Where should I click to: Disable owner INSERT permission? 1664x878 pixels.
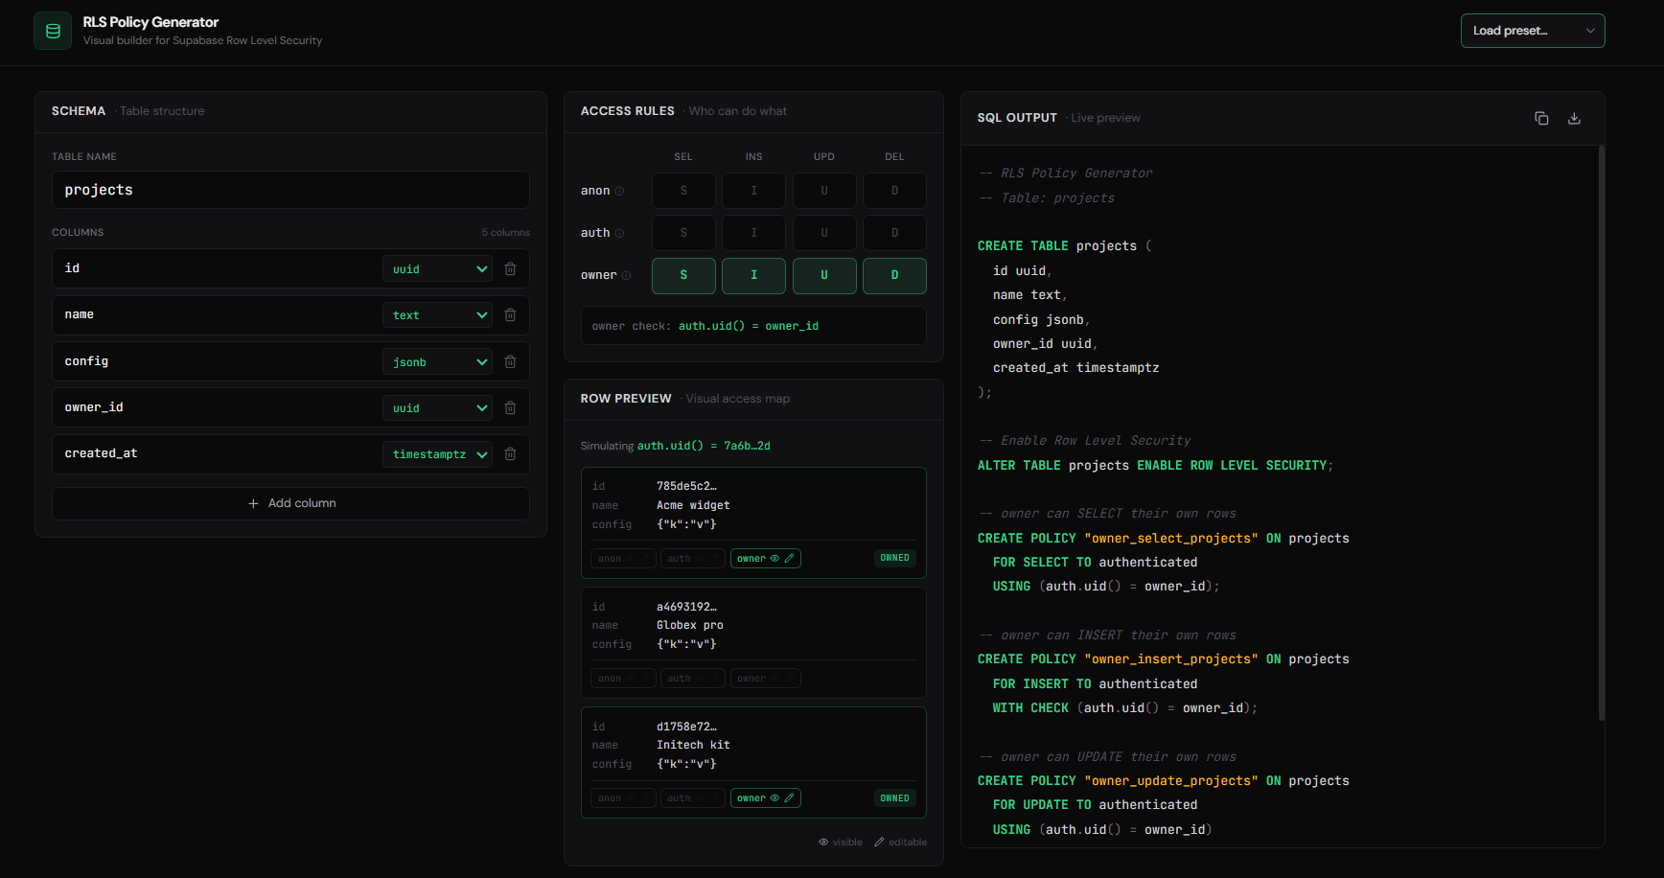click(x=753, y=275)
